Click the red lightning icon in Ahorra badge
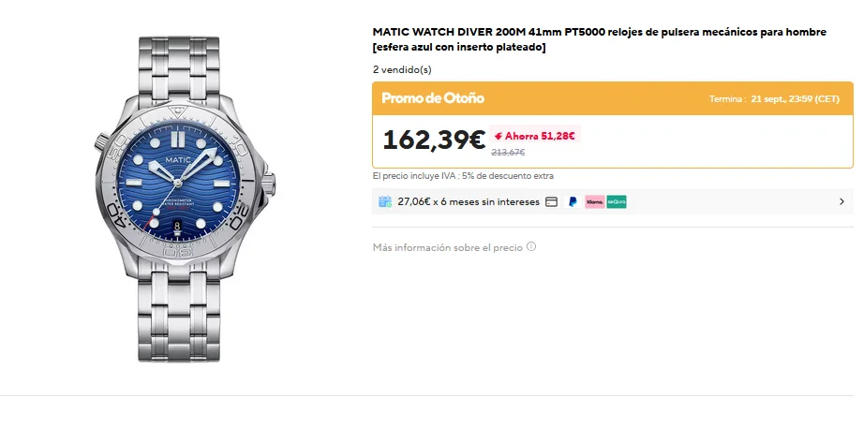This screenshot has height=428, width=863. [x=498, y=136]
